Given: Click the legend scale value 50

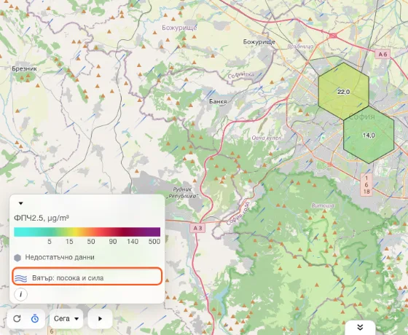Looking at the screenshot, I should 91,242.
